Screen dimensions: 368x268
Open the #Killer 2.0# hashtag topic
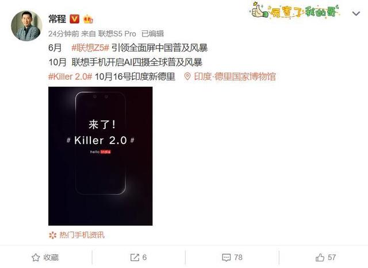[x=70, y=76]
